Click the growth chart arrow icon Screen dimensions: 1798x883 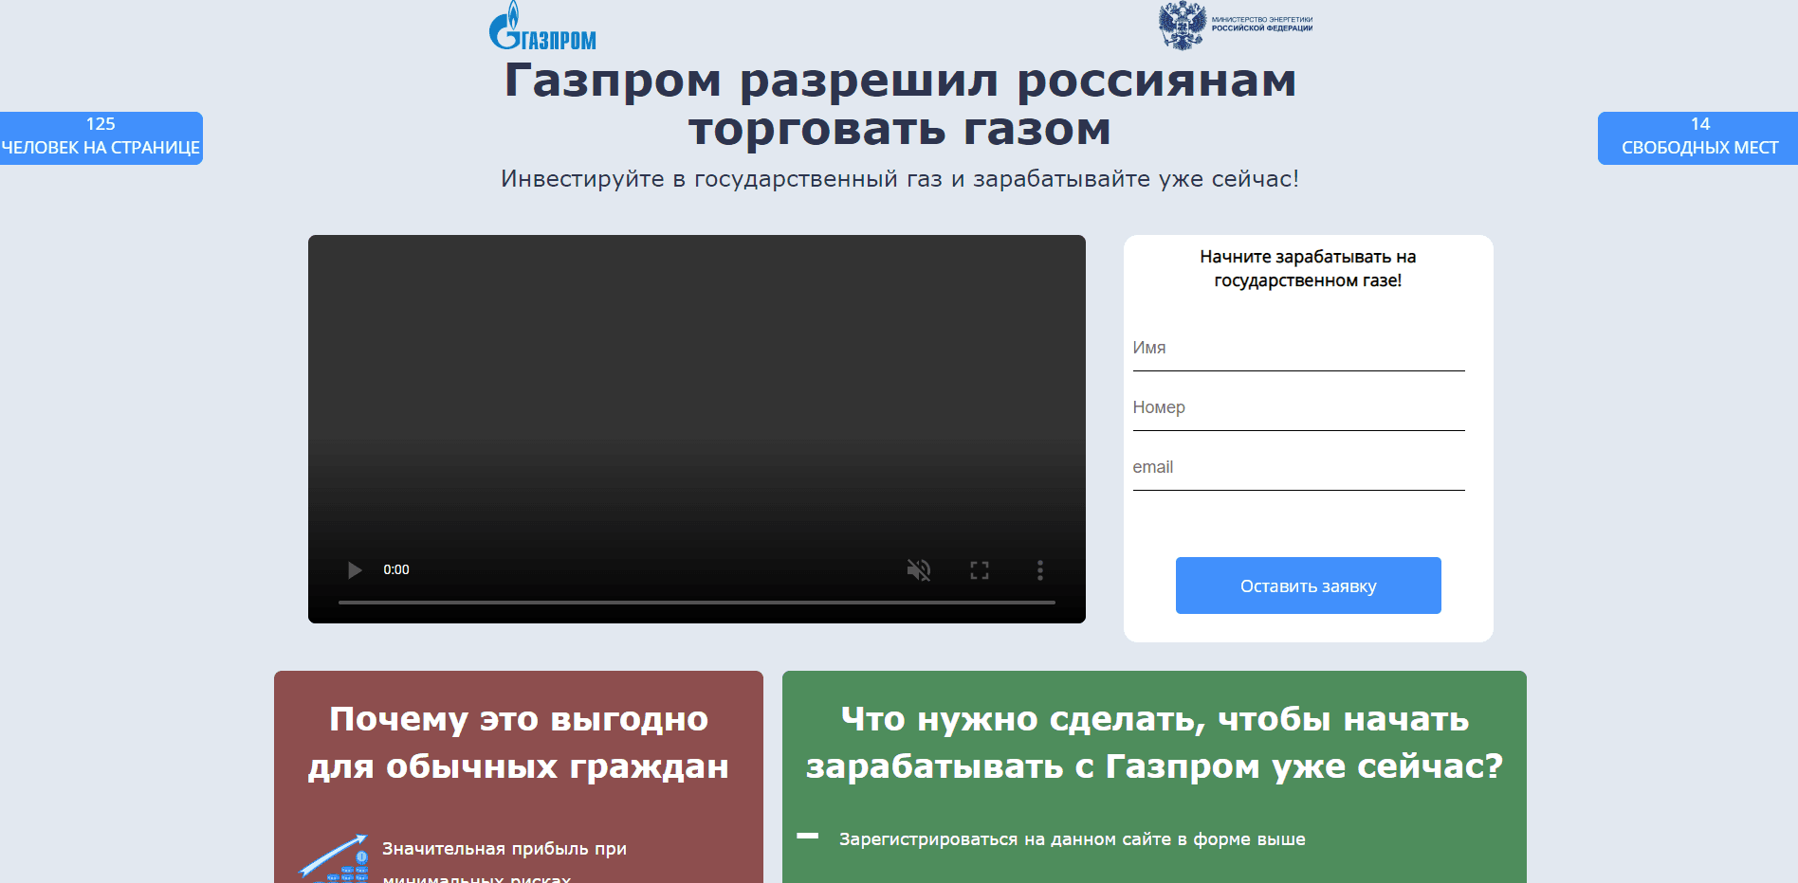point(334,858)
